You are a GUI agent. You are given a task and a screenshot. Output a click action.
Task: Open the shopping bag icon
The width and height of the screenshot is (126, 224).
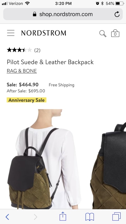point(115,33)
